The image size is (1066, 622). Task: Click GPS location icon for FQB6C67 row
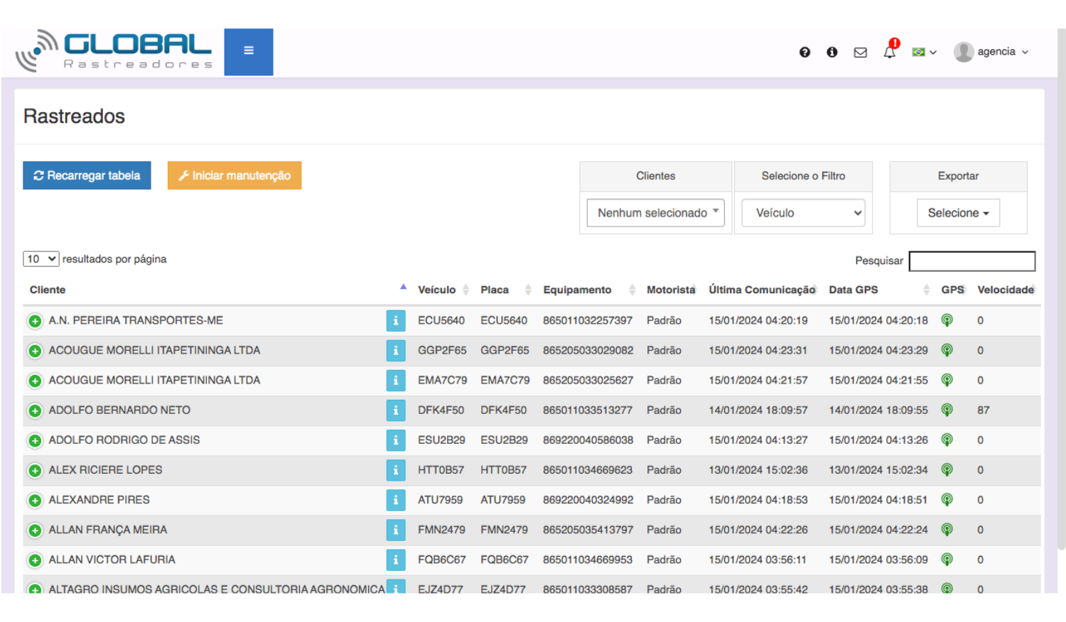[947, 560]
